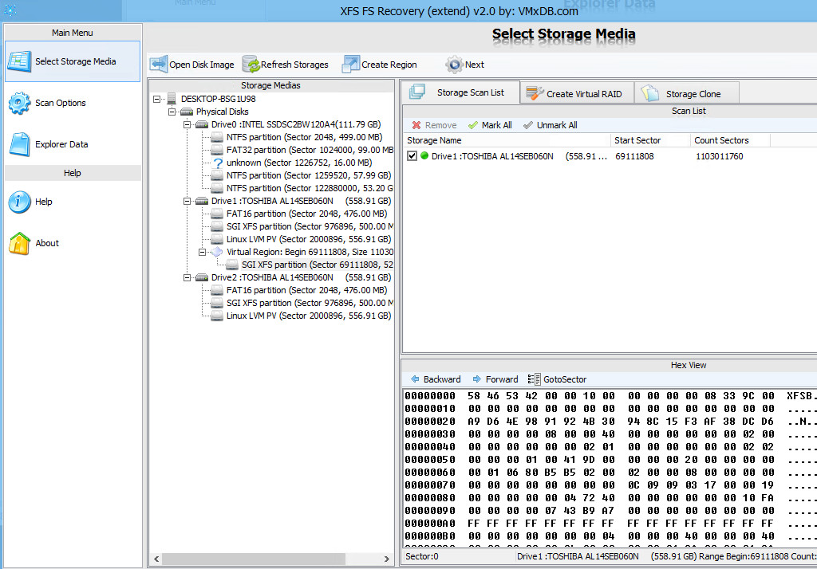Click the Virtual Region diamond icon

[217, 252]
